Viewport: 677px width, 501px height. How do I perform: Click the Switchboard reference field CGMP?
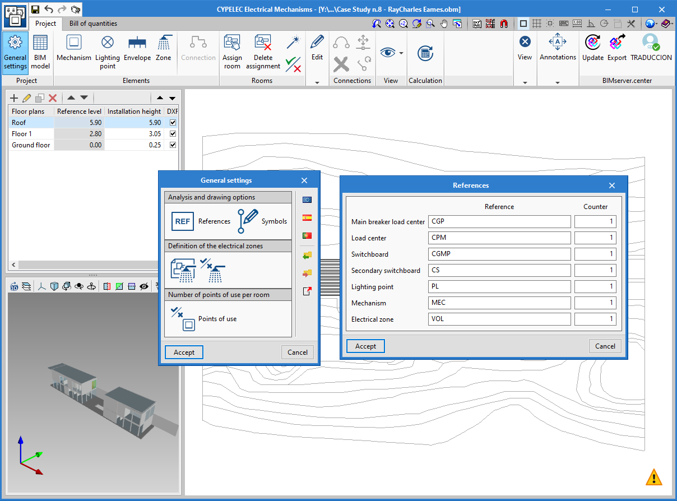click(499, 254)
